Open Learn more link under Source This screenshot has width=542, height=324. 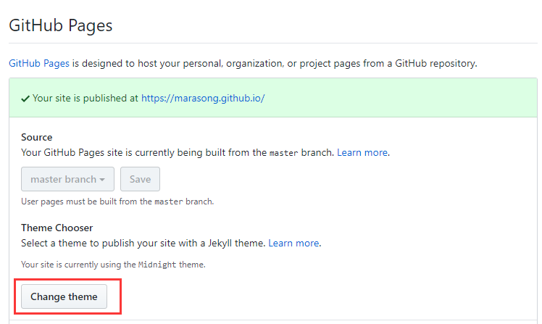point(362,152)
